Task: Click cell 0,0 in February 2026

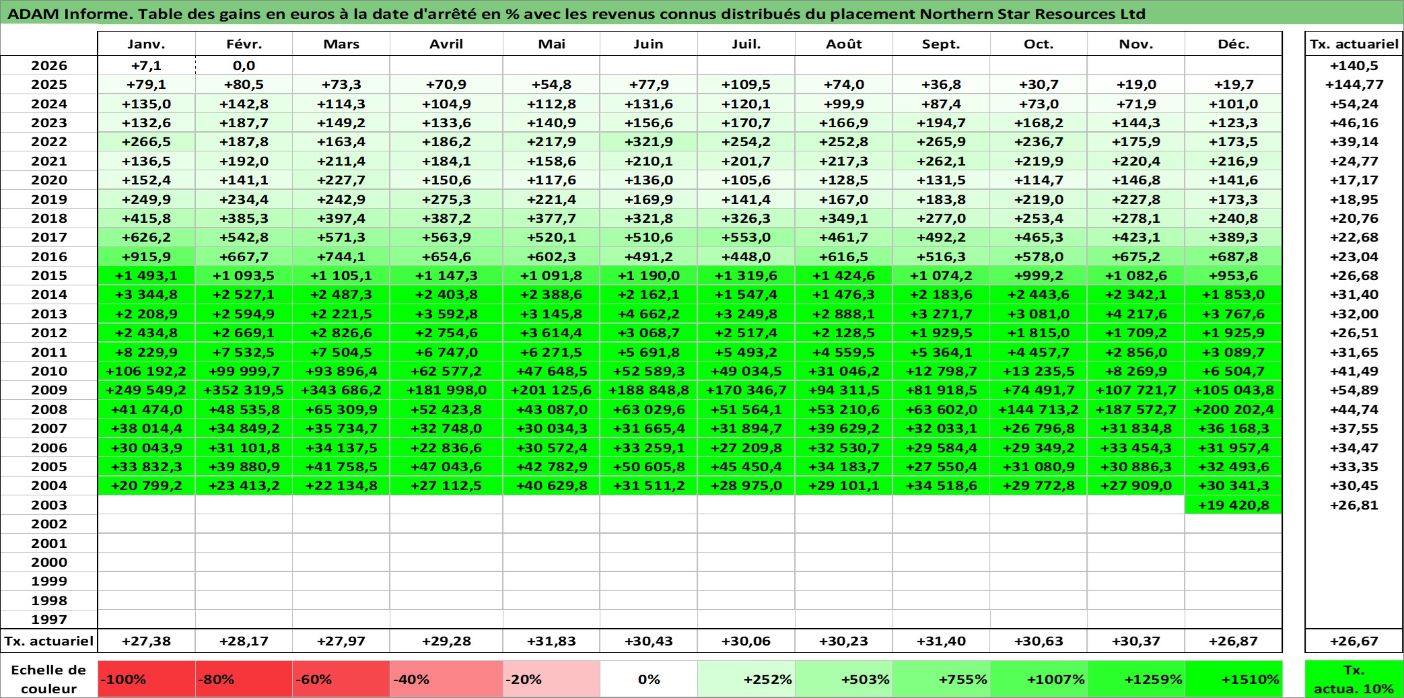Action: click(244, 65)
